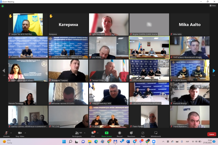Screen dimensions: 218x145
Task: Open Reactions menu
Action: 131,133
